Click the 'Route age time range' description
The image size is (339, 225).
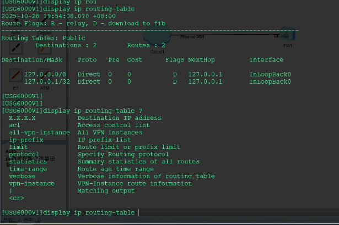(x=116, y=169)
